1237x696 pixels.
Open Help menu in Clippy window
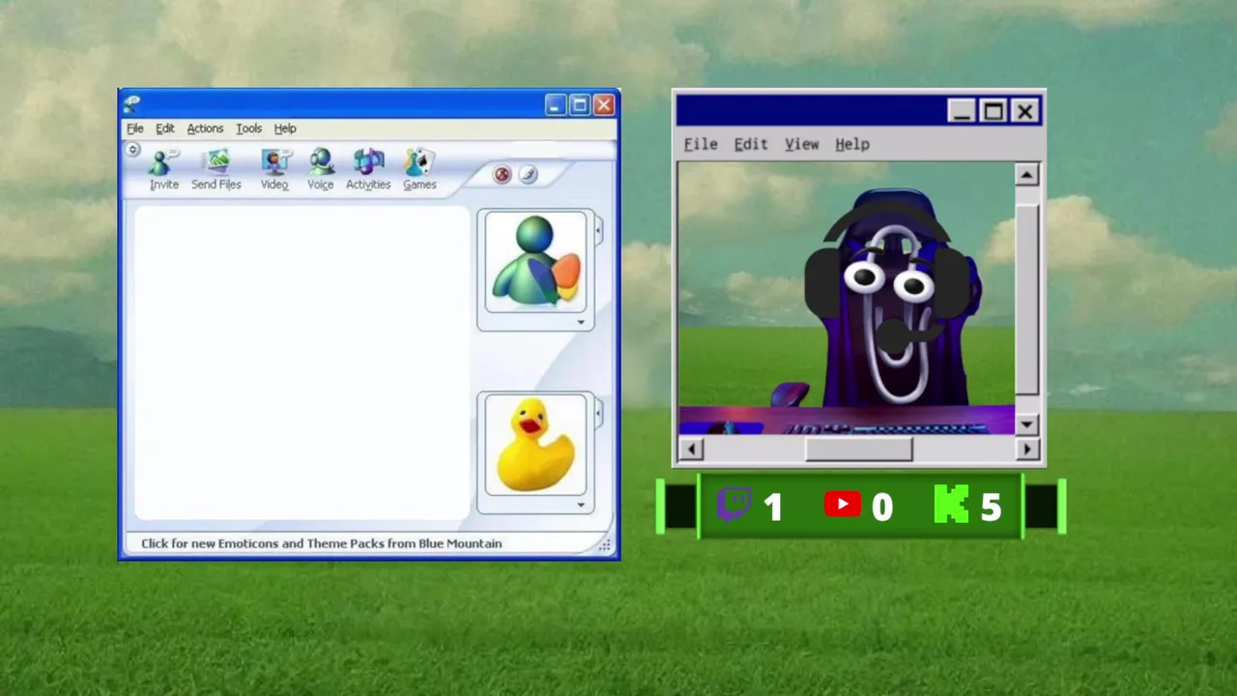tap(852, 144)
